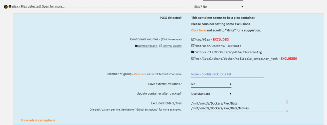This screenshot has width=327, height=125.
Task: Open Update container after backup dropdown
Action: pyautogui.click(x=211, y=94)
